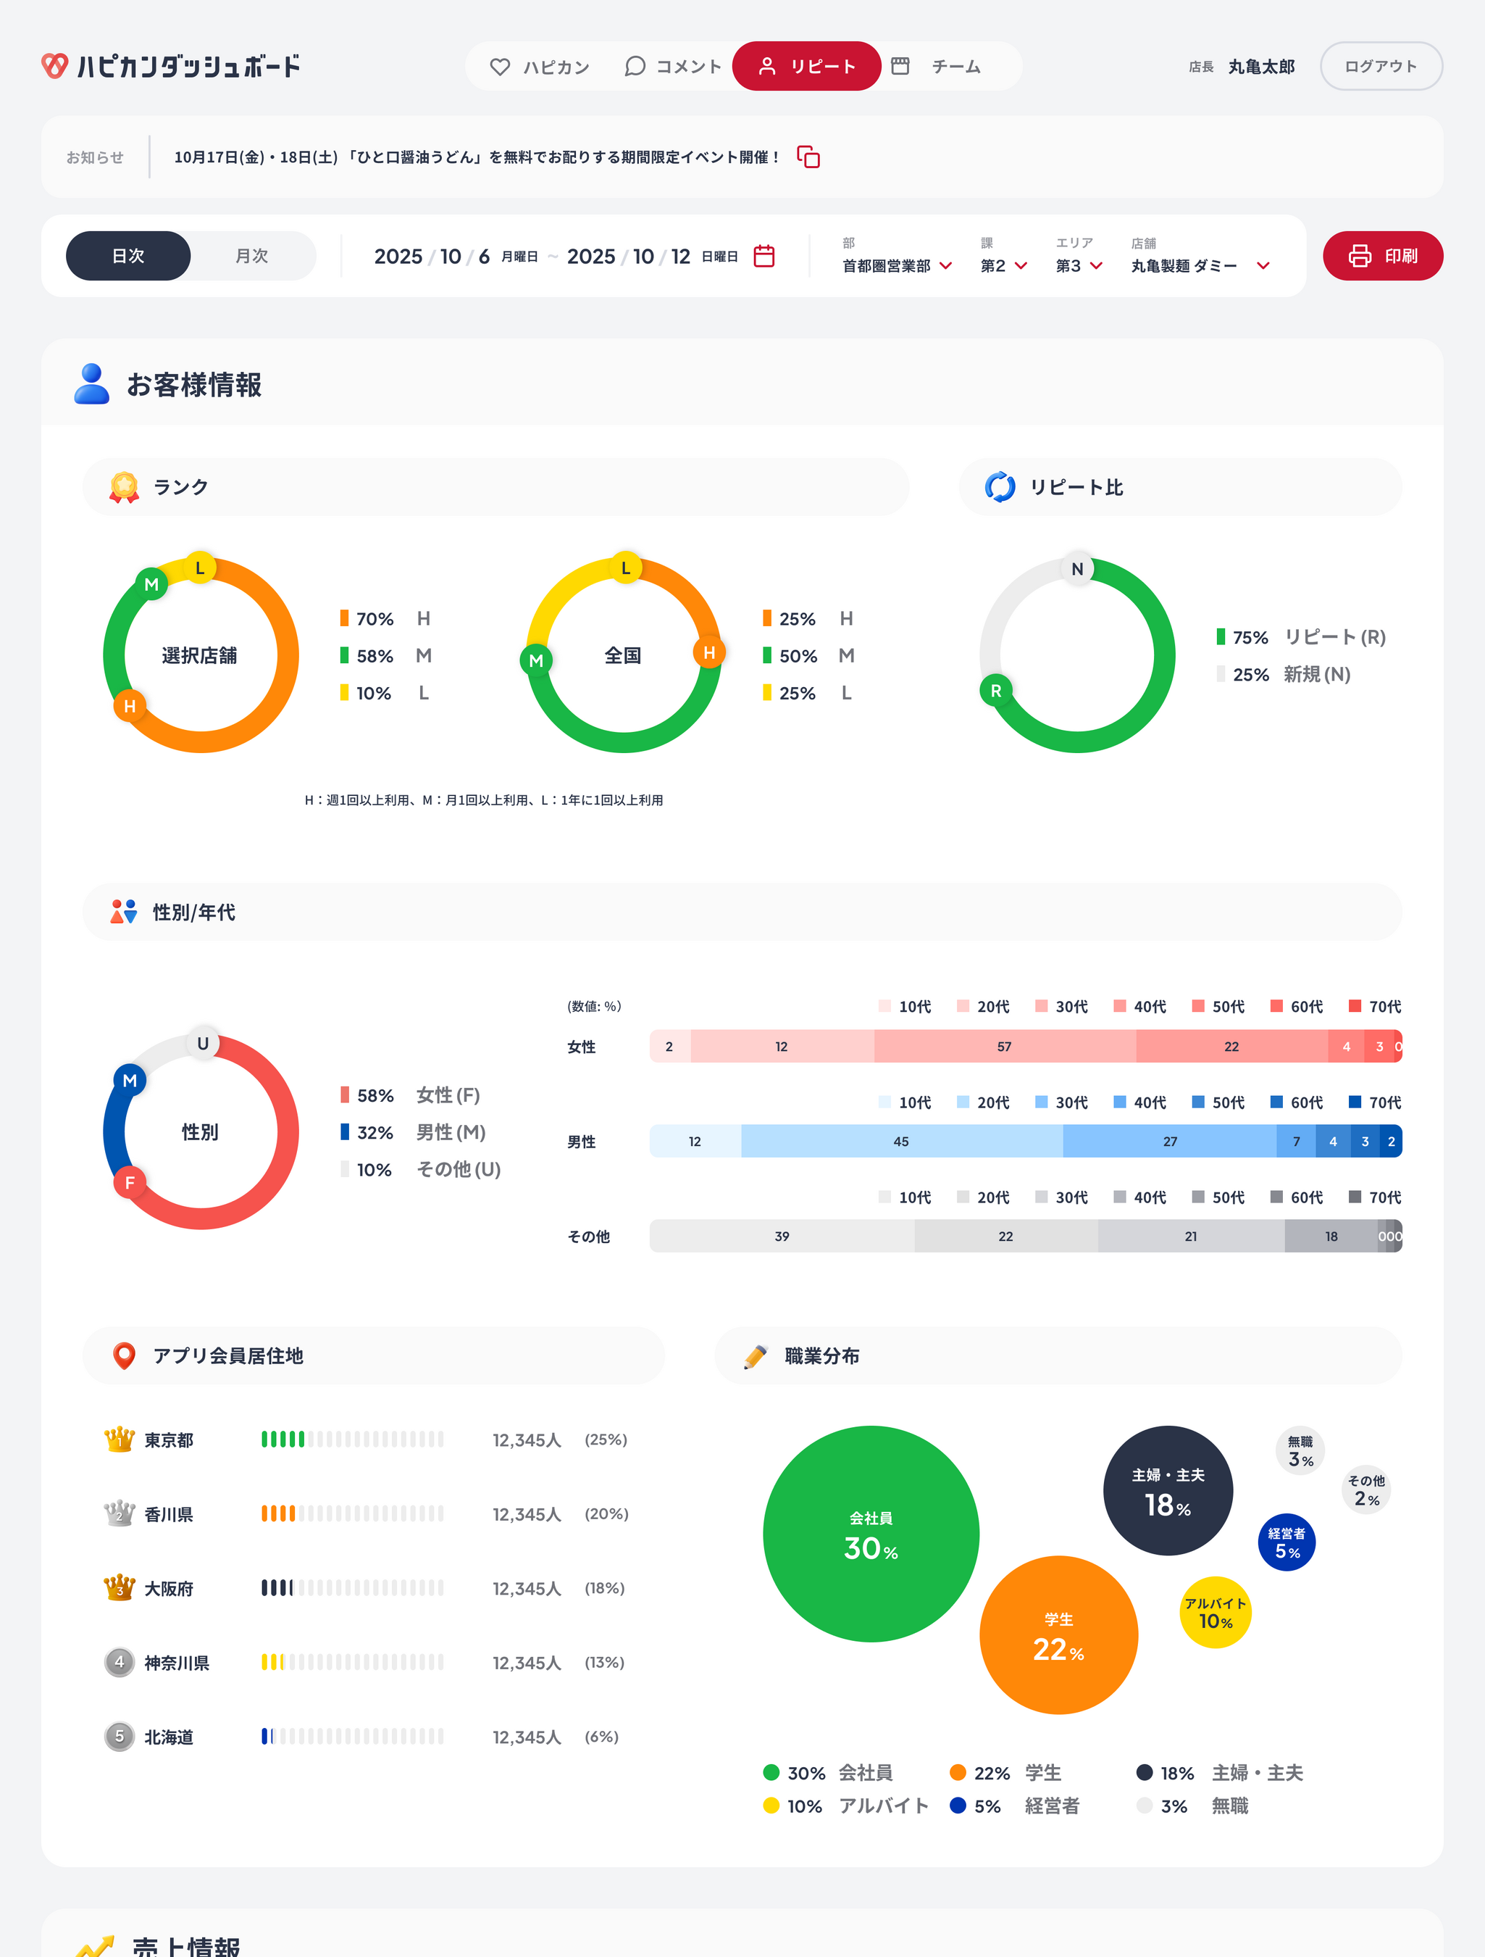Open the 第2 section dropdown
Screen dimensions: 1485x1957
(1003, 265)
